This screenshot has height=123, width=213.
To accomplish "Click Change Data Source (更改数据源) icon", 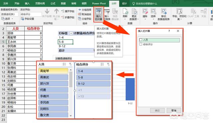I will pyautogui.click(x=134, y=11).
